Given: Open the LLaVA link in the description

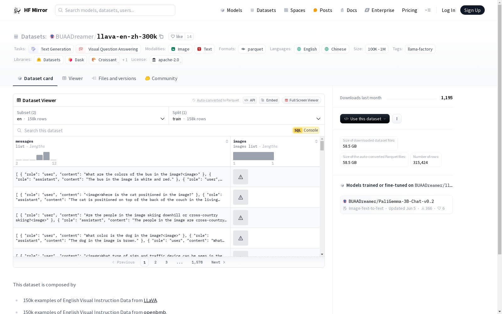Looking at the screenshot, I should coord(150,300).
